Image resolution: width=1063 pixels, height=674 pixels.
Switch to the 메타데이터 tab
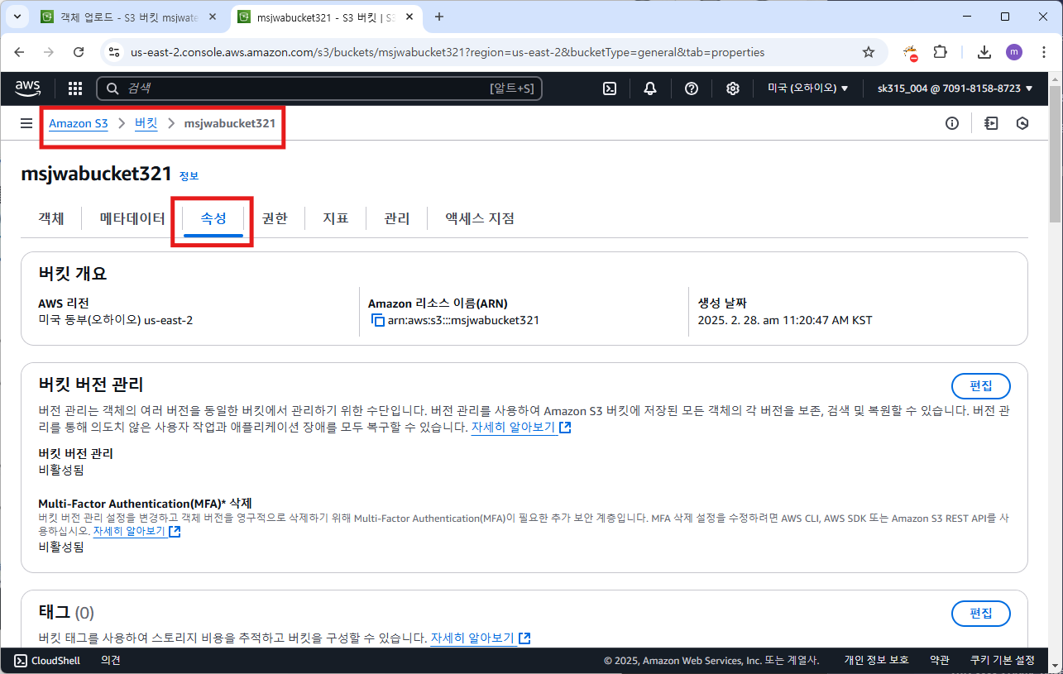tap(132, 218)
